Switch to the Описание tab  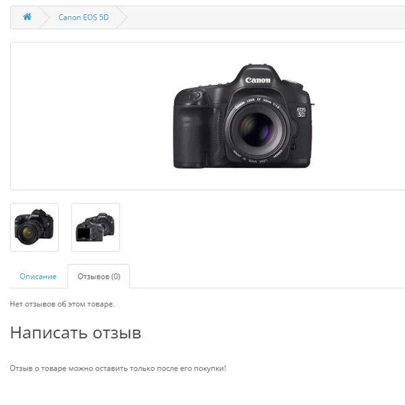38,276
